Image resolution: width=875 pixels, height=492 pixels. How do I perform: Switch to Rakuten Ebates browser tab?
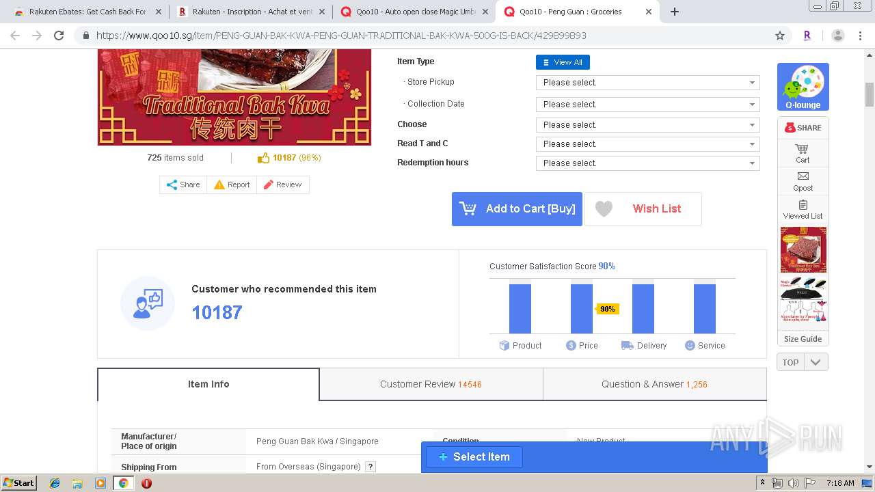coord(86,12)
